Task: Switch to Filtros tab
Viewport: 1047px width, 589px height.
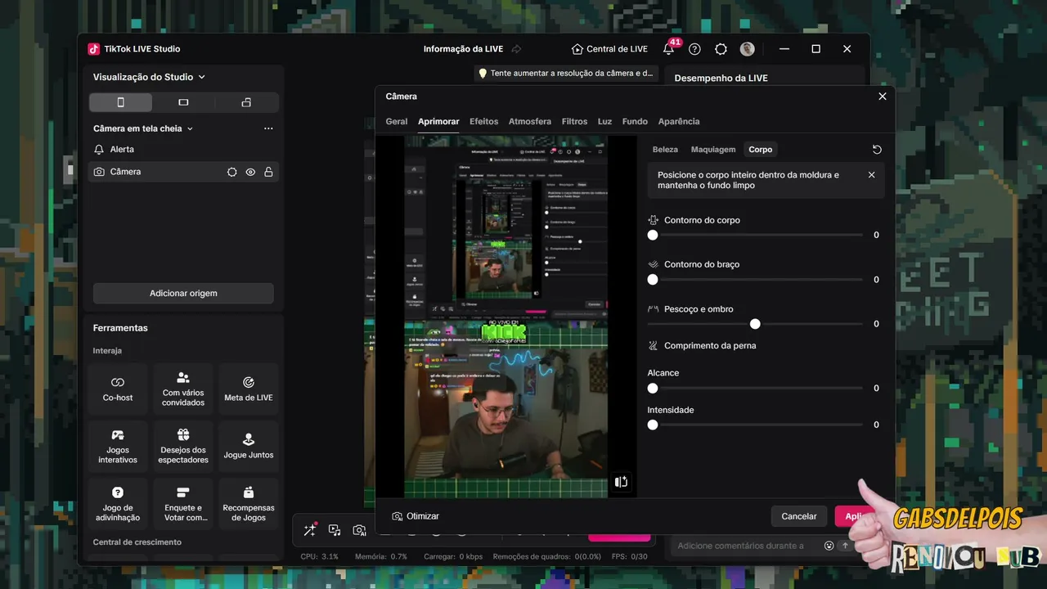Action: coord(574,121)
